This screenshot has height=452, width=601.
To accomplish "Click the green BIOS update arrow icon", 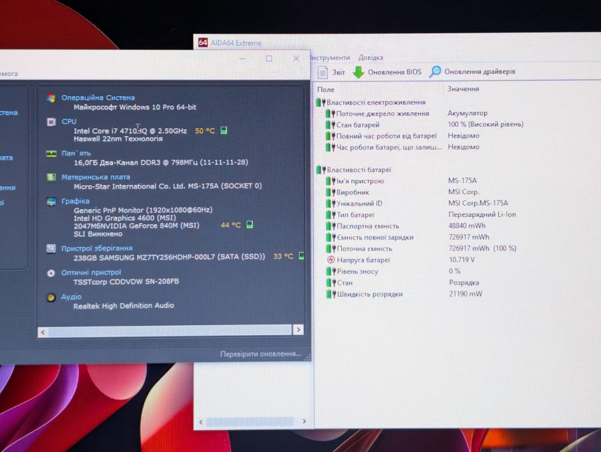I will tap(359, 72).
